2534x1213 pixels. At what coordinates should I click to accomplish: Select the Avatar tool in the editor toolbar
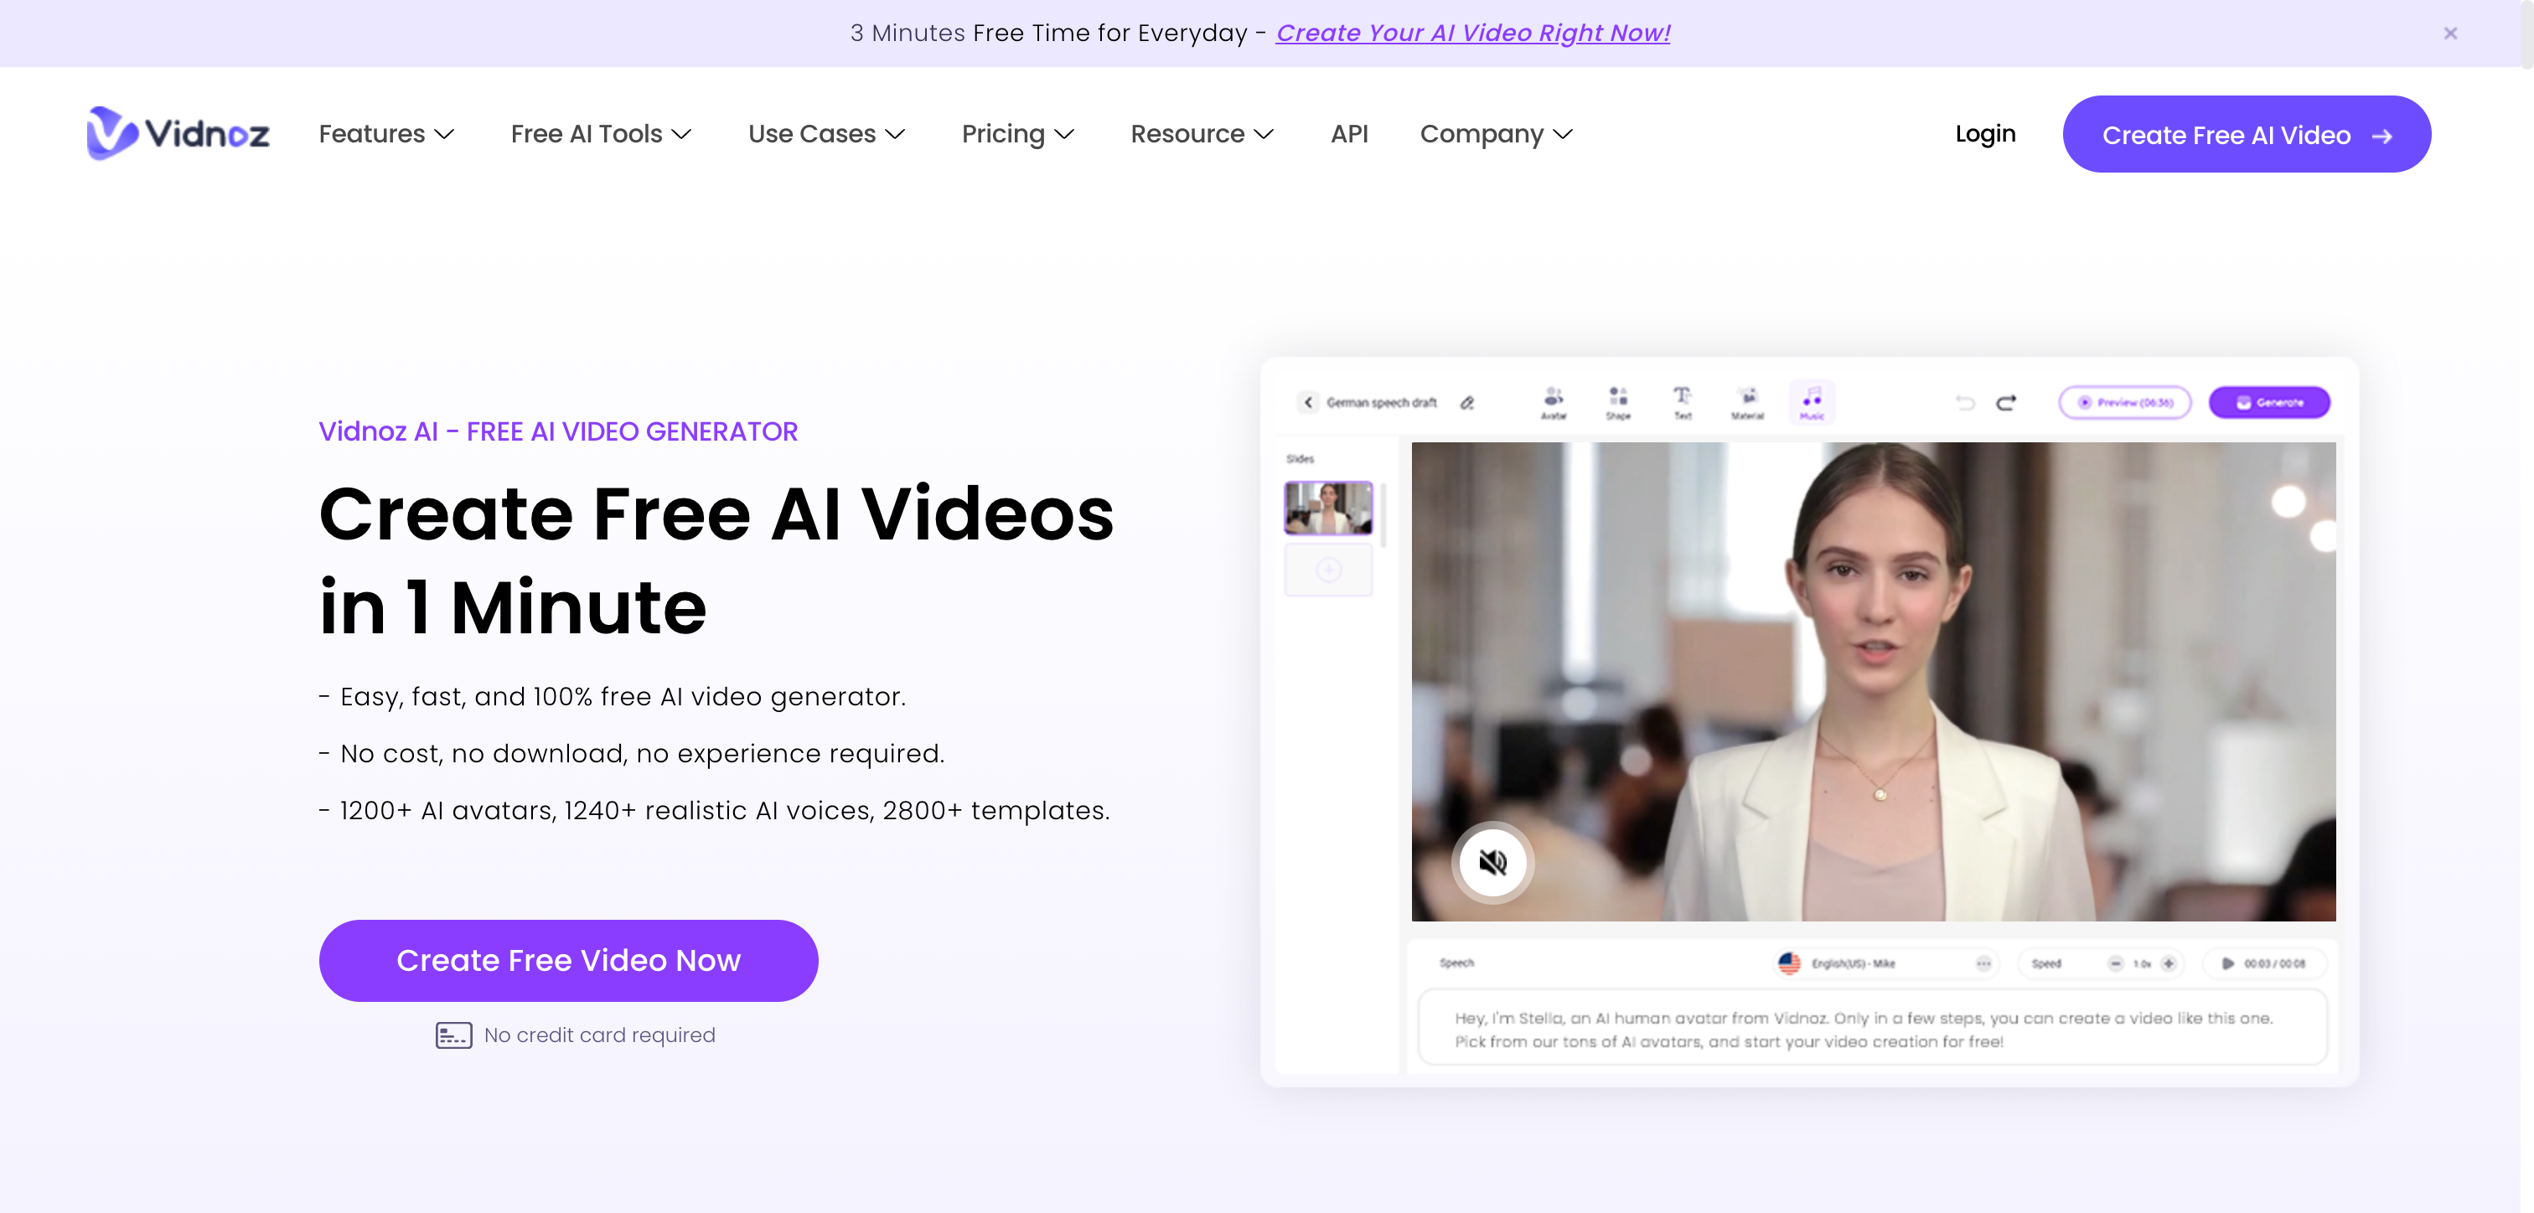pyautogui.click(x=1554, y=402)
